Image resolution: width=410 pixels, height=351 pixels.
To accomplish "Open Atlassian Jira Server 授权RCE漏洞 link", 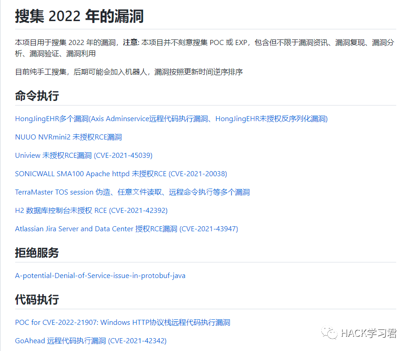I will [x=127, y=228].
